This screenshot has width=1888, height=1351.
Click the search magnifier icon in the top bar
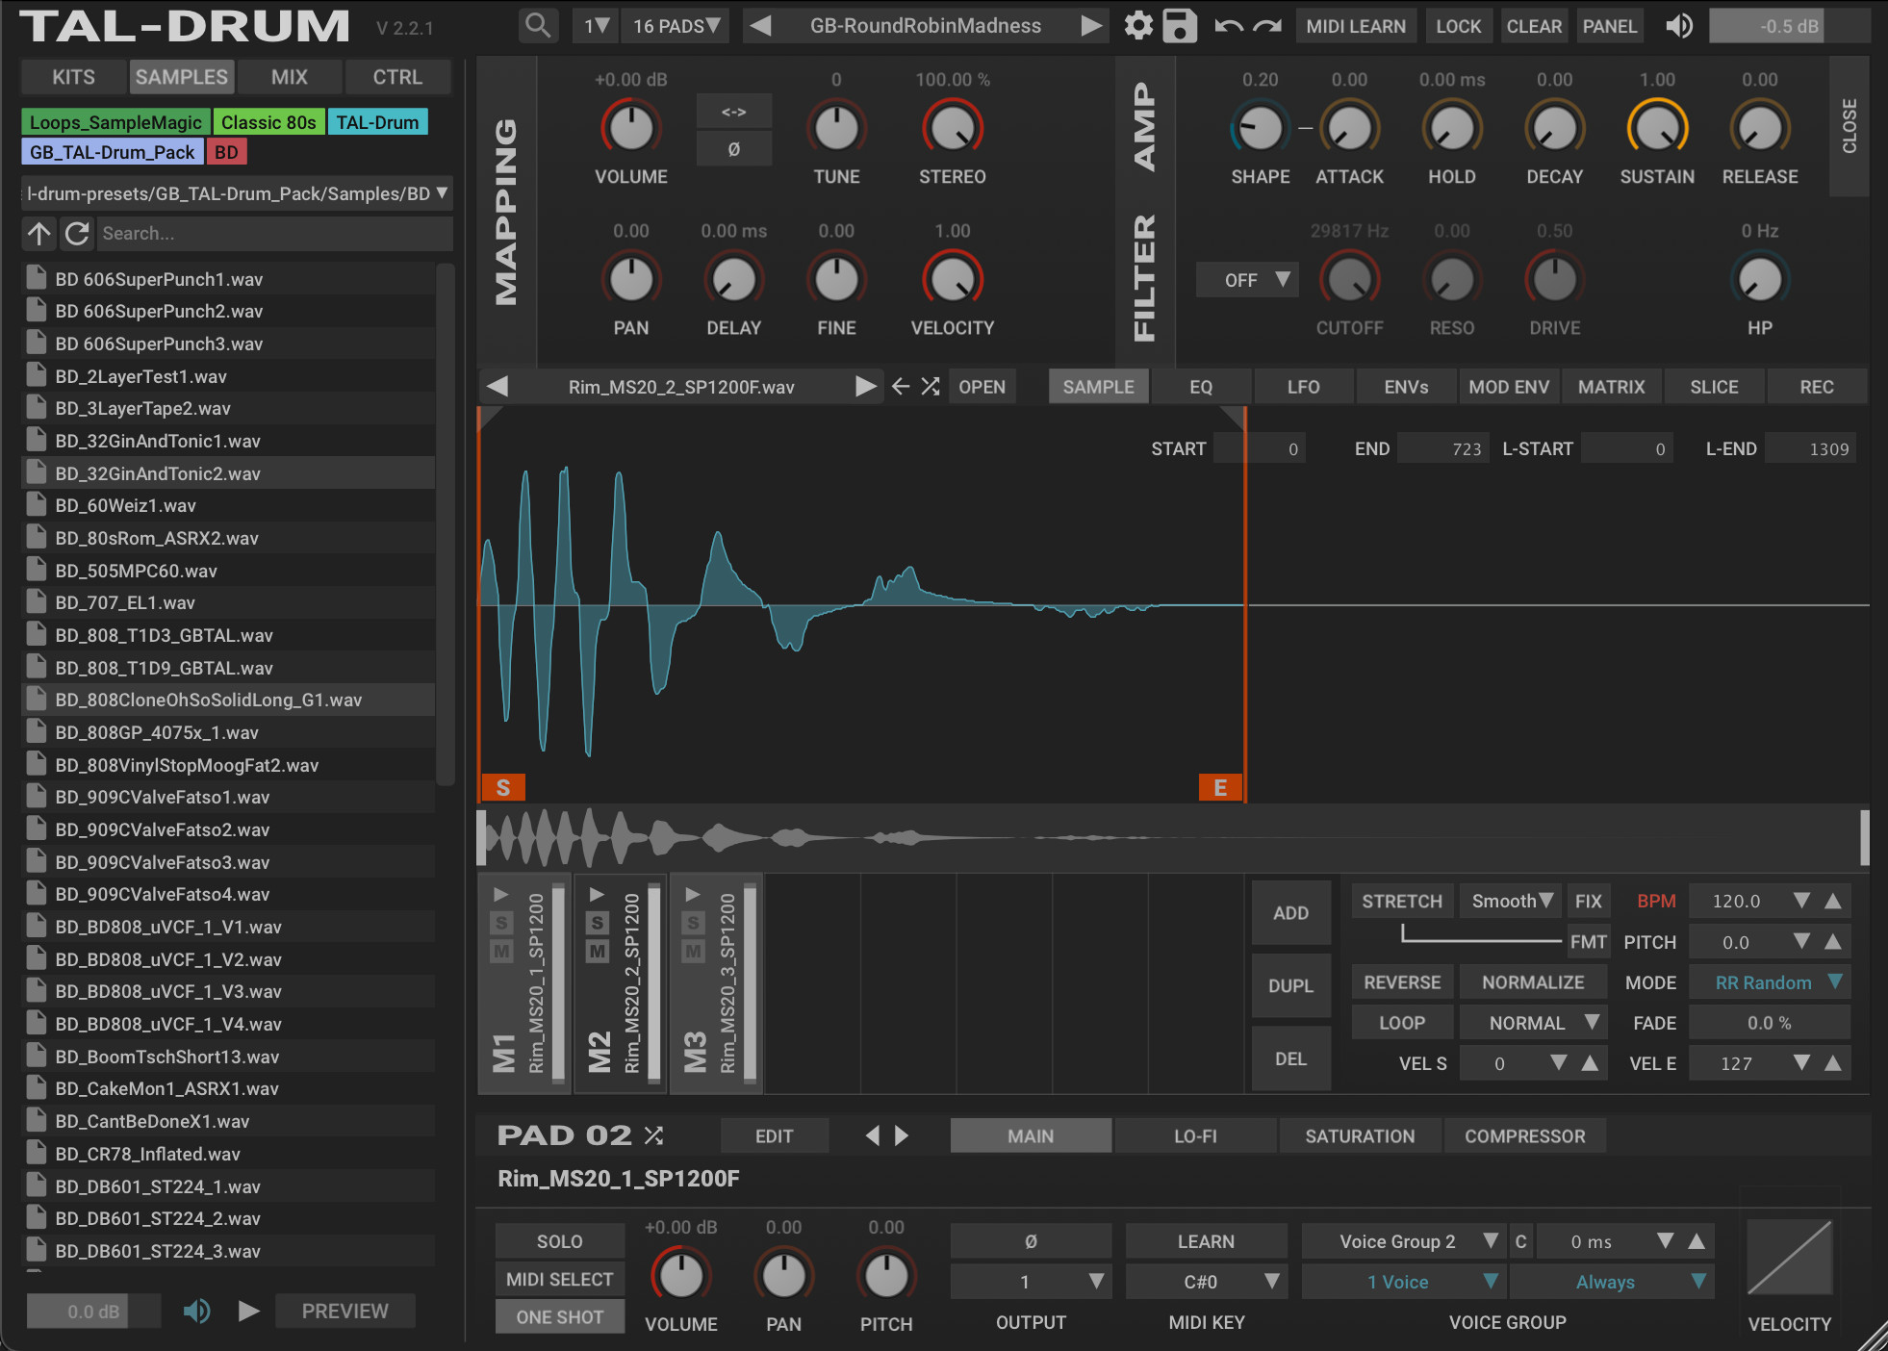[538, 26]
